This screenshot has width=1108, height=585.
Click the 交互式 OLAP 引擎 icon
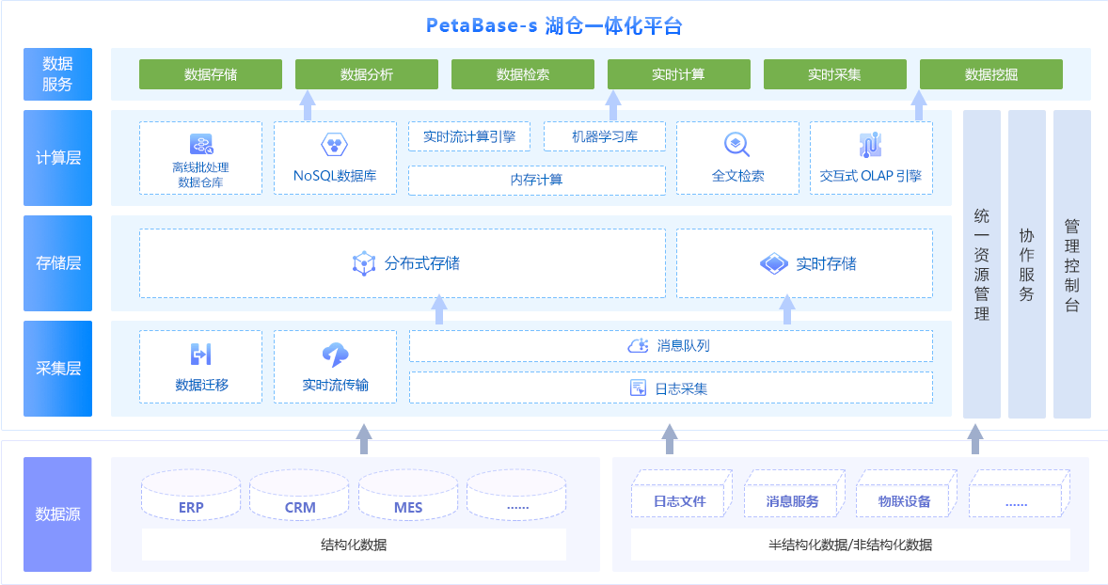tap(870, 145)
